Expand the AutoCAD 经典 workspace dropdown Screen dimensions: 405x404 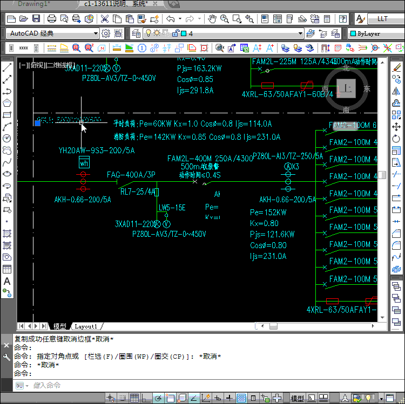(x=96, y=33)
